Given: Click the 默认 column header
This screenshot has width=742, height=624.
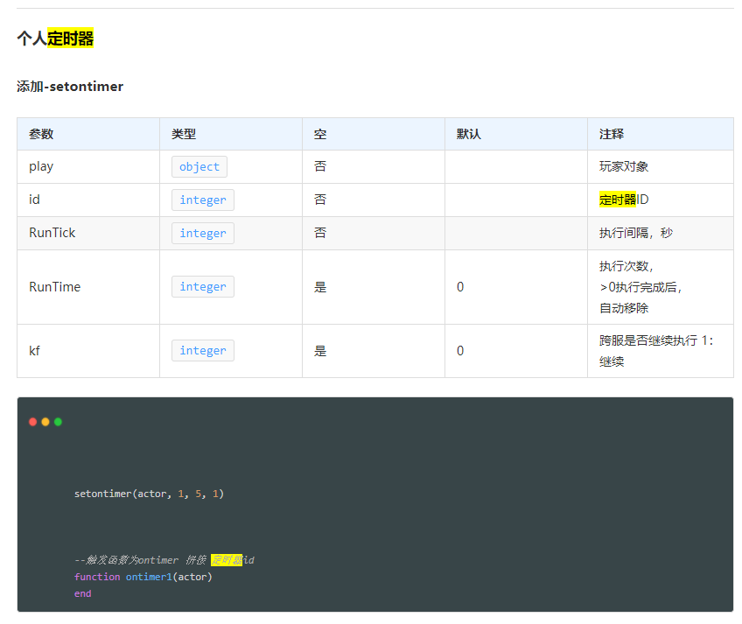Looking at the screenshot, I should [x=469, y=134].
